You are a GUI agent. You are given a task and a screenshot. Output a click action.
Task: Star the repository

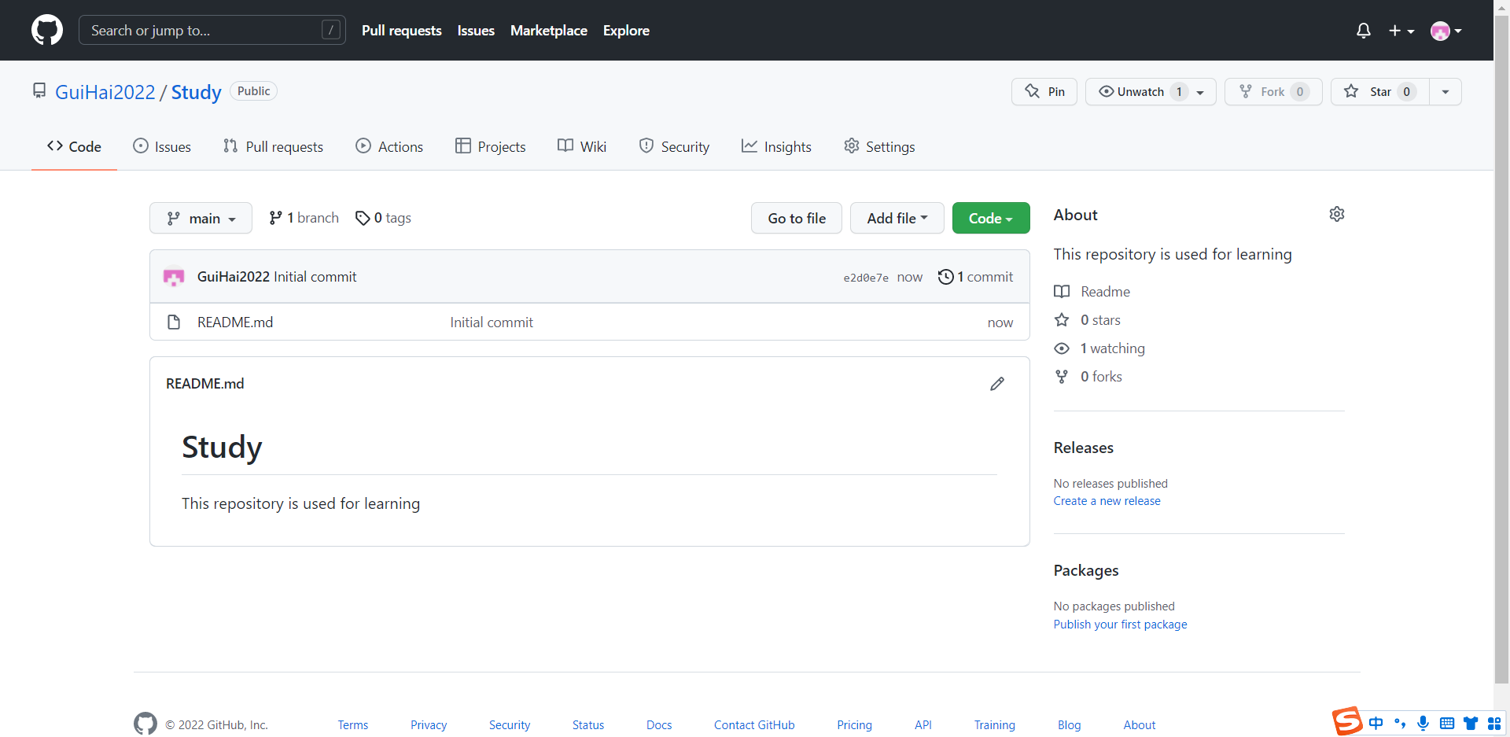(1380, 92)
